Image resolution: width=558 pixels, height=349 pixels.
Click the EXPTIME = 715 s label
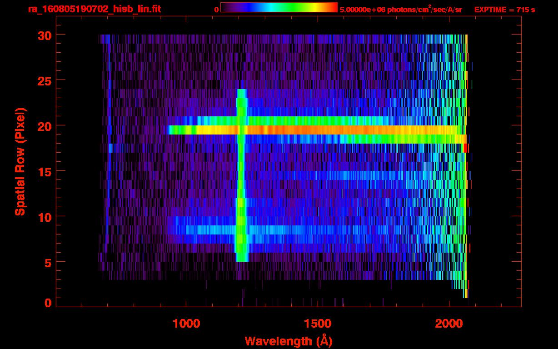point(504,10)
